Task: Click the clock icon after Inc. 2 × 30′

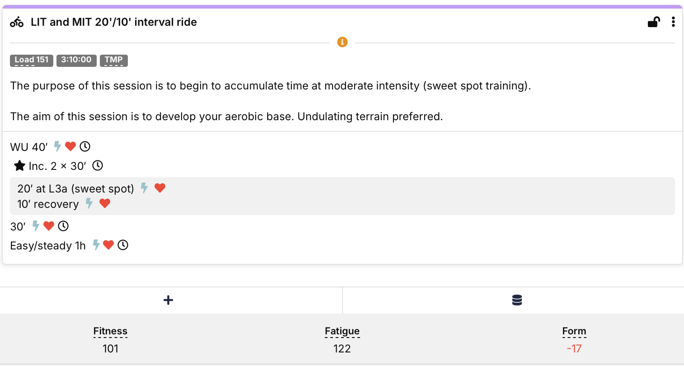Action: coord(98,166)
